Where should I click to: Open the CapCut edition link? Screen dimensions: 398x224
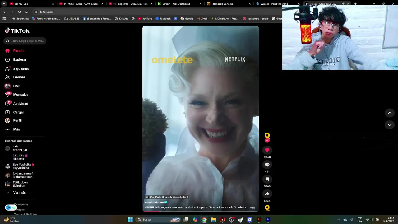167,197
